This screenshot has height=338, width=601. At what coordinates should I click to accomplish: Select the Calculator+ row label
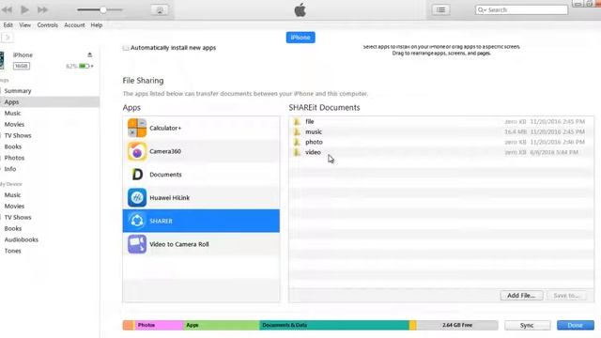tap(165, 128)
